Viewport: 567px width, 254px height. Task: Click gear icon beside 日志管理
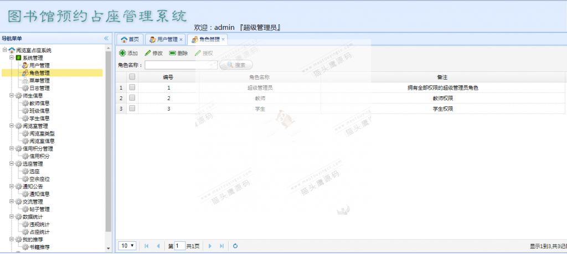pyautogui.click(x=25, y=88)
